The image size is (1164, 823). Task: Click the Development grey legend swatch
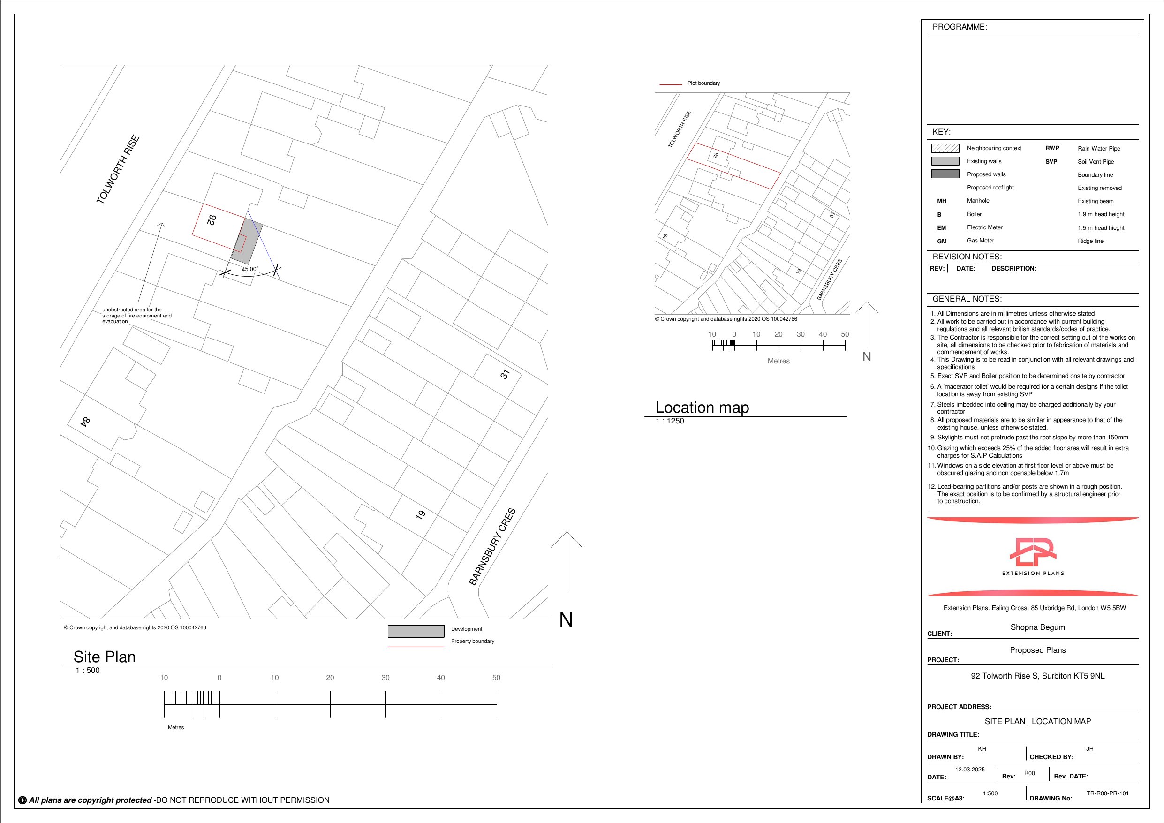pos(416,631)
